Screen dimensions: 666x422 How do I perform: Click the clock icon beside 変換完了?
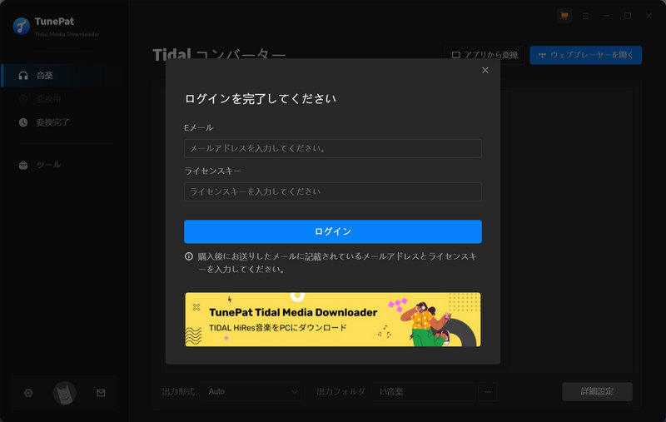tap(23, 122)
